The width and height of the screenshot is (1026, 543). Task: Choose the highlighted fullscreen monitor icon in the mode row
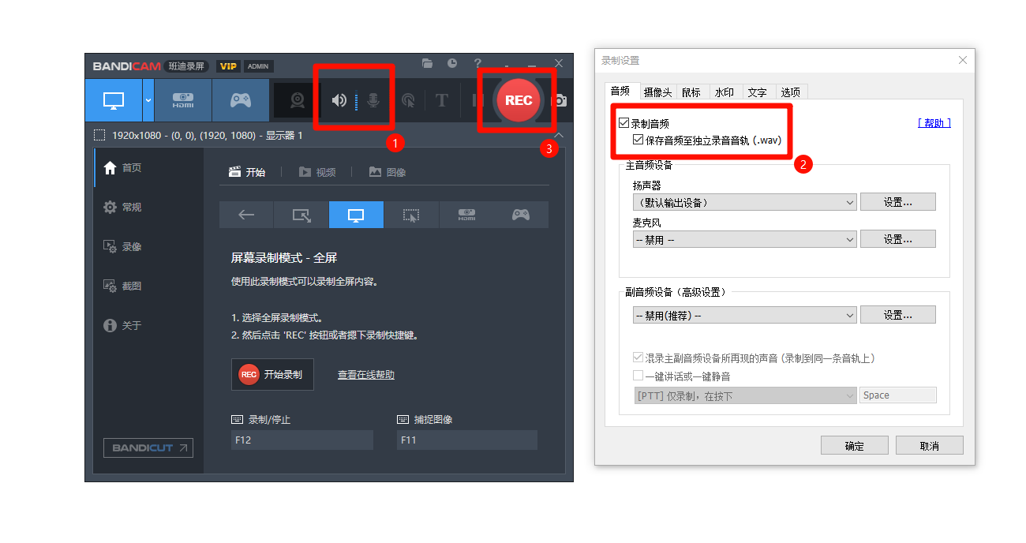(x=356, y=215)
